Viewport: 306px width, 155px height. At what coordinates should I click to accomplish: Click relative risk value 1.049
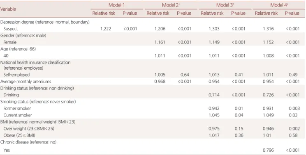pos(268,115)
